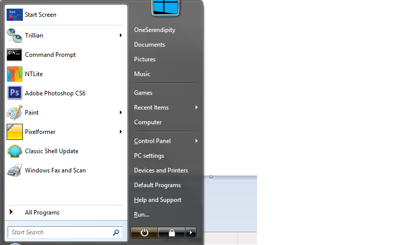Click the Trillian program name
Screen dimensions: 416x245
tap(34, 36)
